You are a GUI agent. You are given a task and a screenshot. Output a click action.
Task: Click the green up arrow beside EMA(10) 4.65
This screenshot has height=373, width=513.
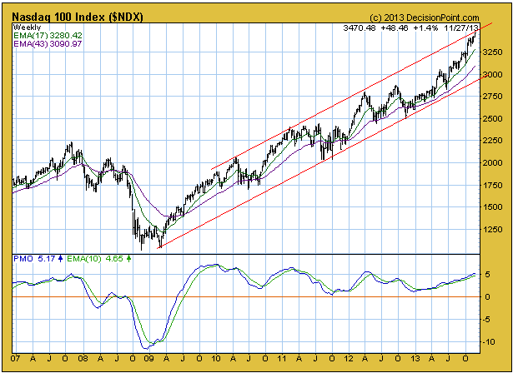click(128, 260)
